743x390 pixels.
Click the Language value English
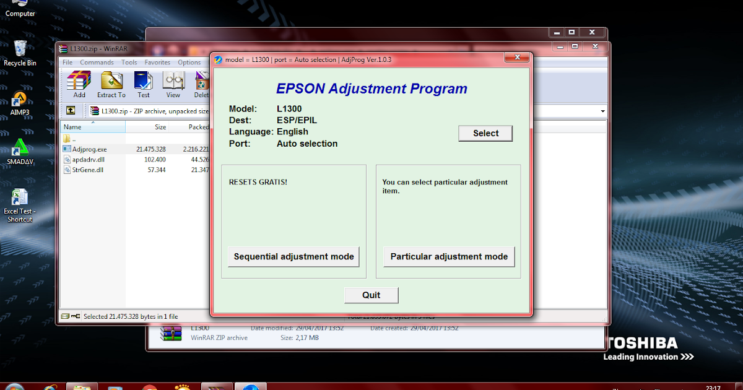[x=292, y=132]
